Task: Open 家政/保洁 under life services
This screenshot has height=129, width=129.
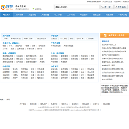Action: point(54,59)
